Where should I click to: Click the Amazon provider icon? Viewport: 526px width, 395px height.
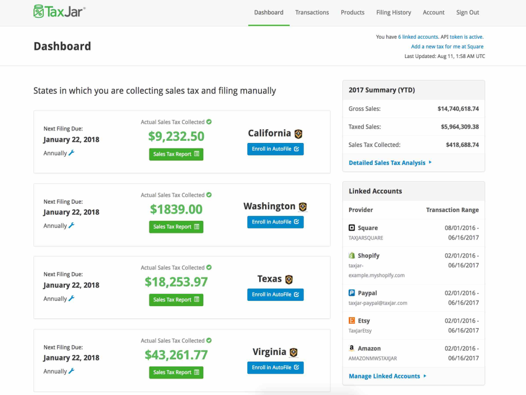pyautogui.click(x=352, y=347)
